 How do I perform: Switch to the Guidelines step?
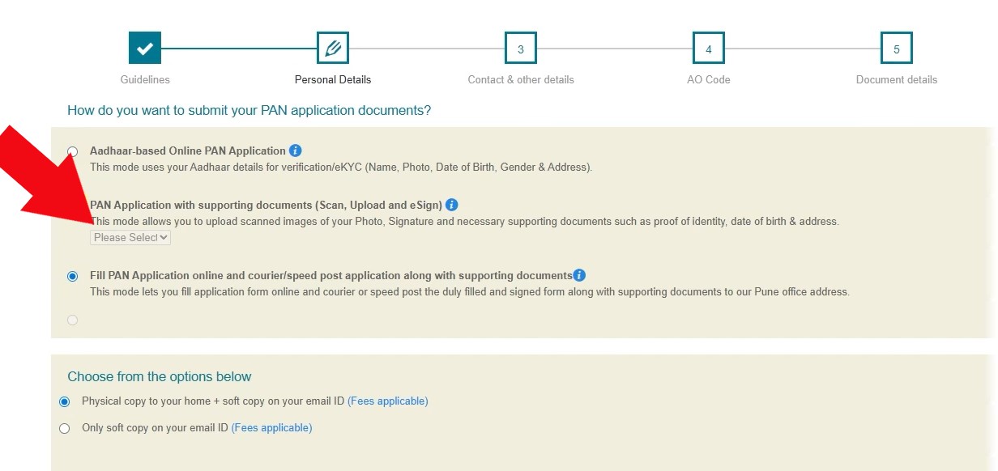[145, 79]
